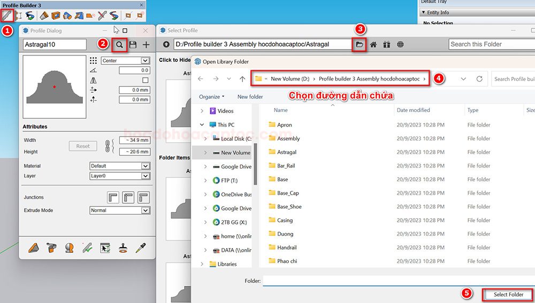This screenshot has width=535, height=303.
Task: Navigate back in Open Library Folder dialog
Action: pos(201,79)
